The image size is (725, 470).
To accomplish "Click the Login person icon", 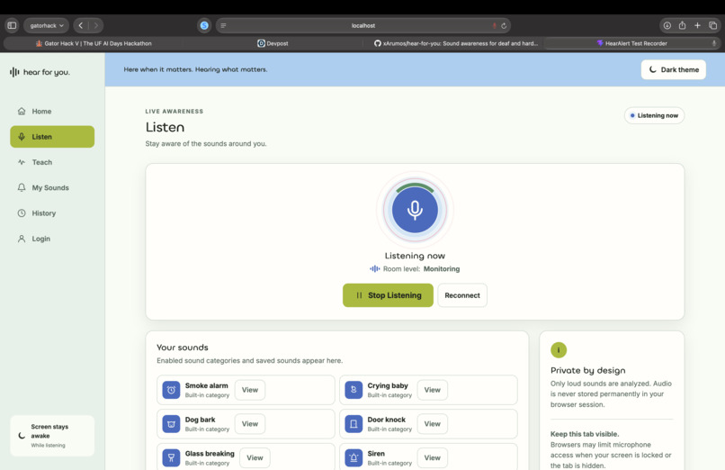I will pyautogui.click(x=22, y=239).
